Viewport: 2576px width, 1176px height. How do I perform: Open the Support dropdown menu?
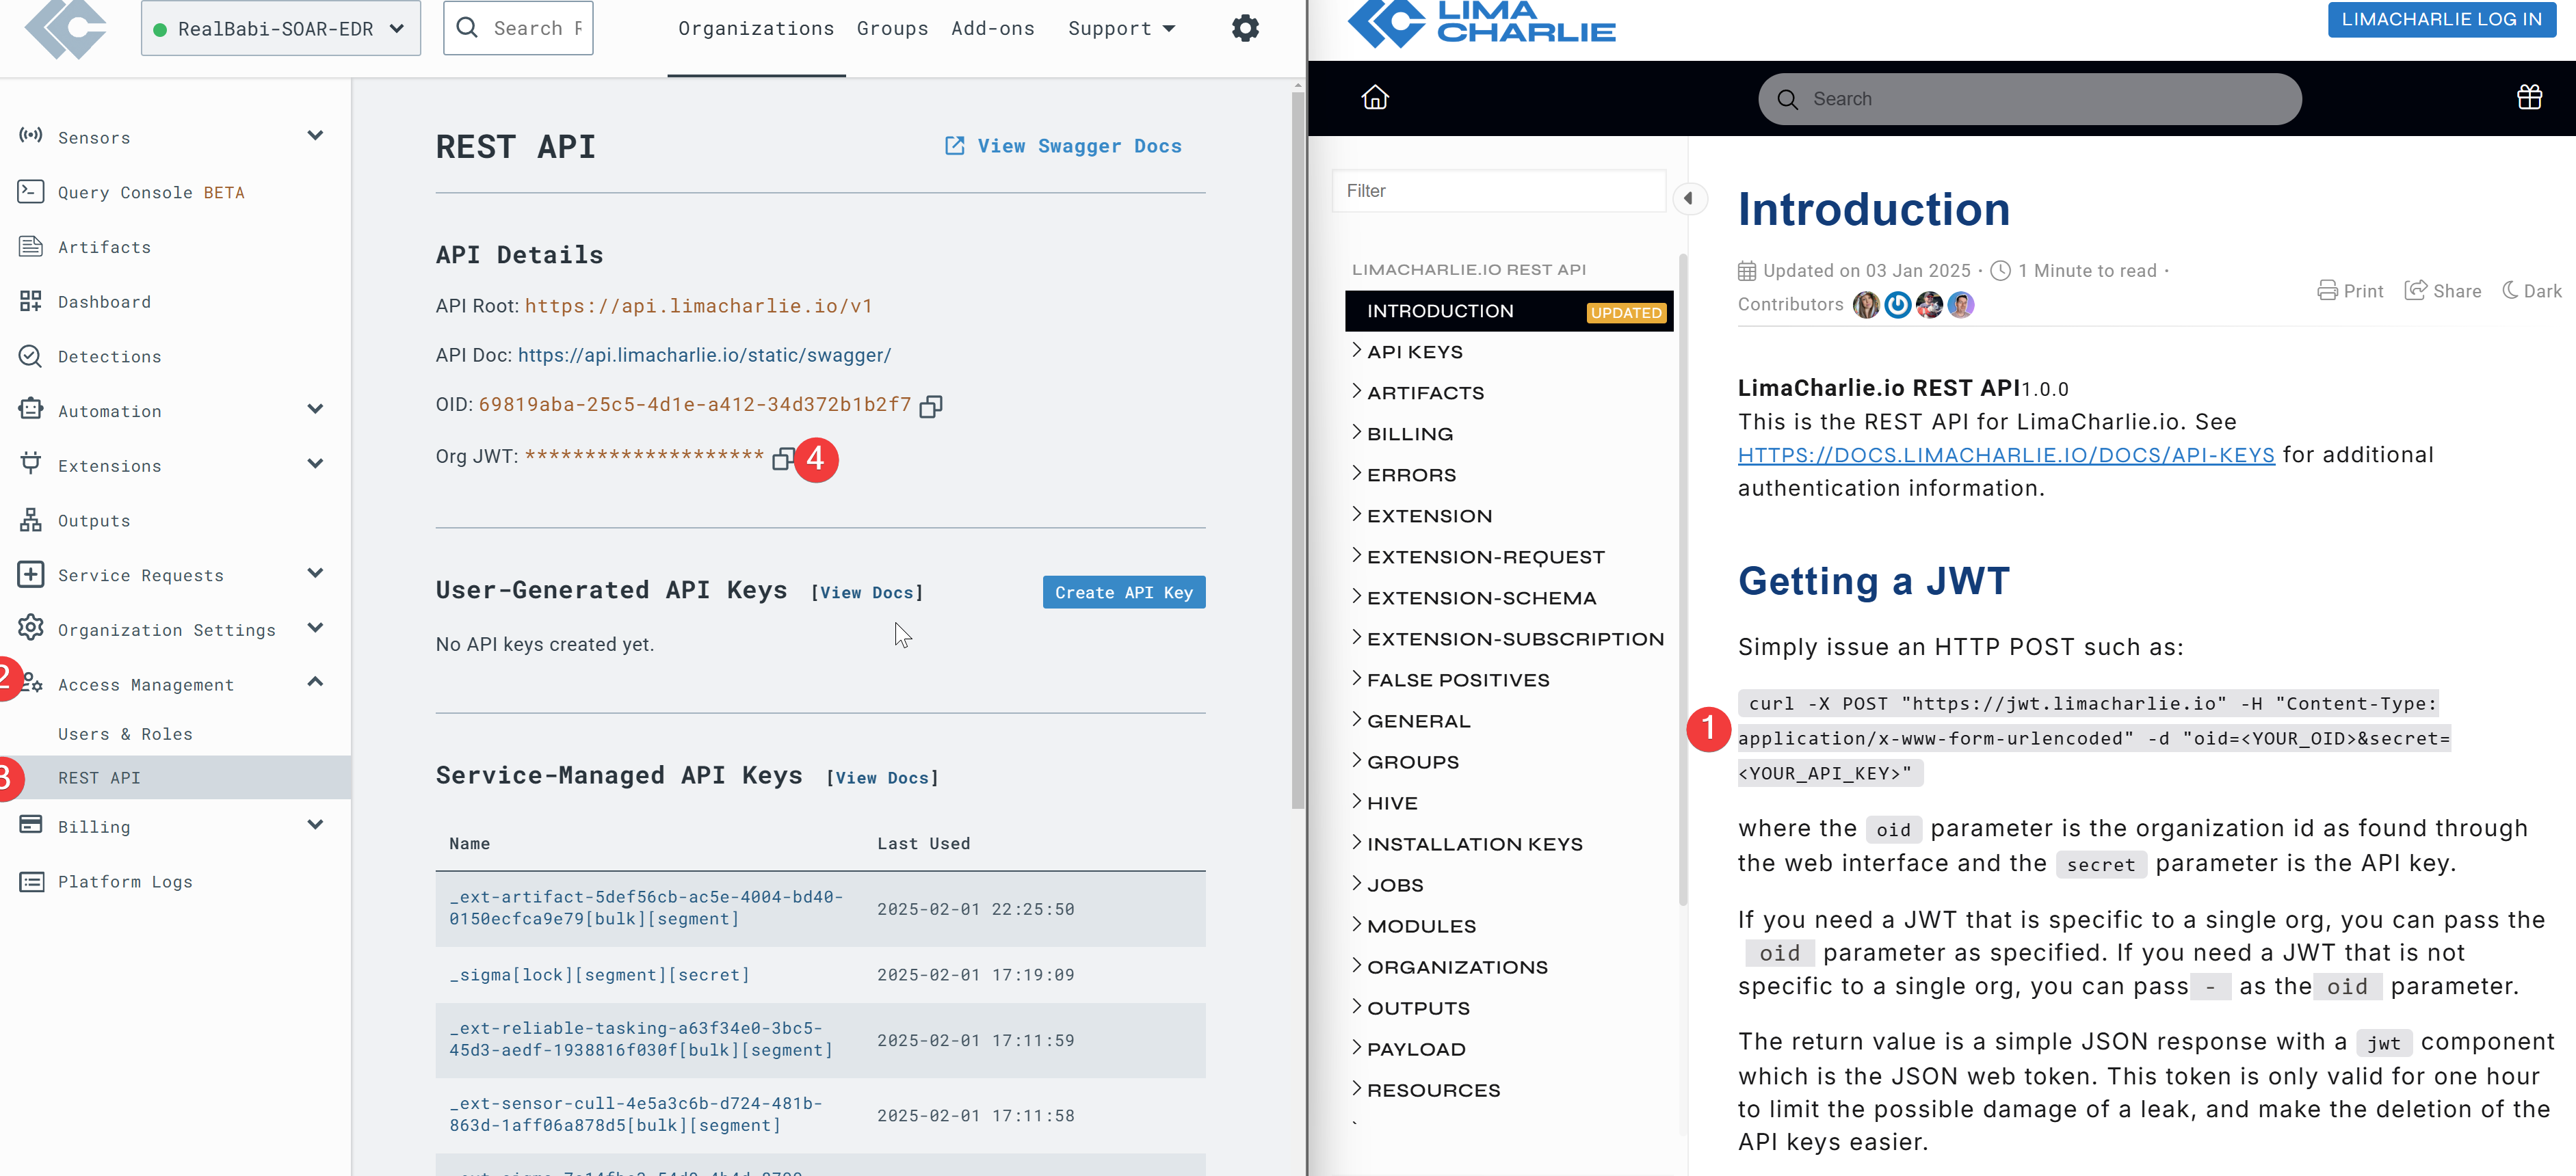(x=1121, y=28)
